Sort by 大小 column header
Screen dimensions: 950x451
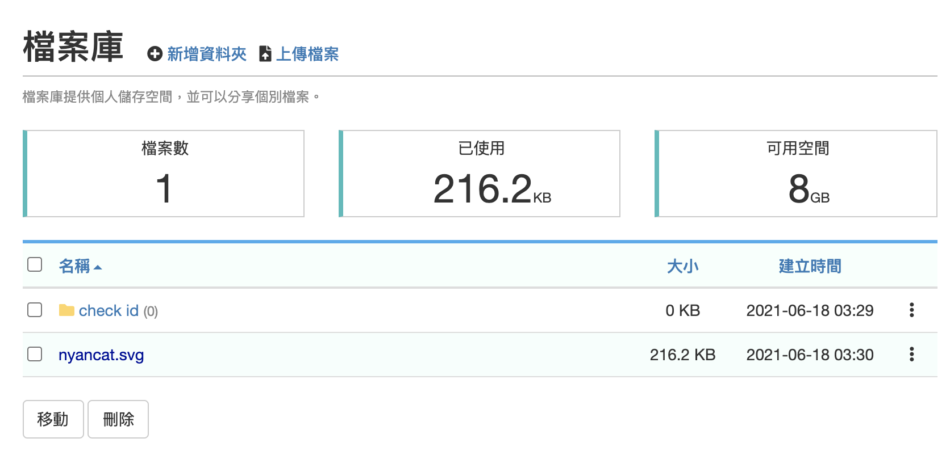682,265
